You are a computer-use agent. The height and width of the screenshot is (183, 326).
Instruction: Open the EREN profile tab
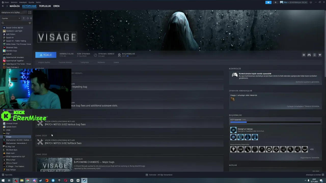56,6
